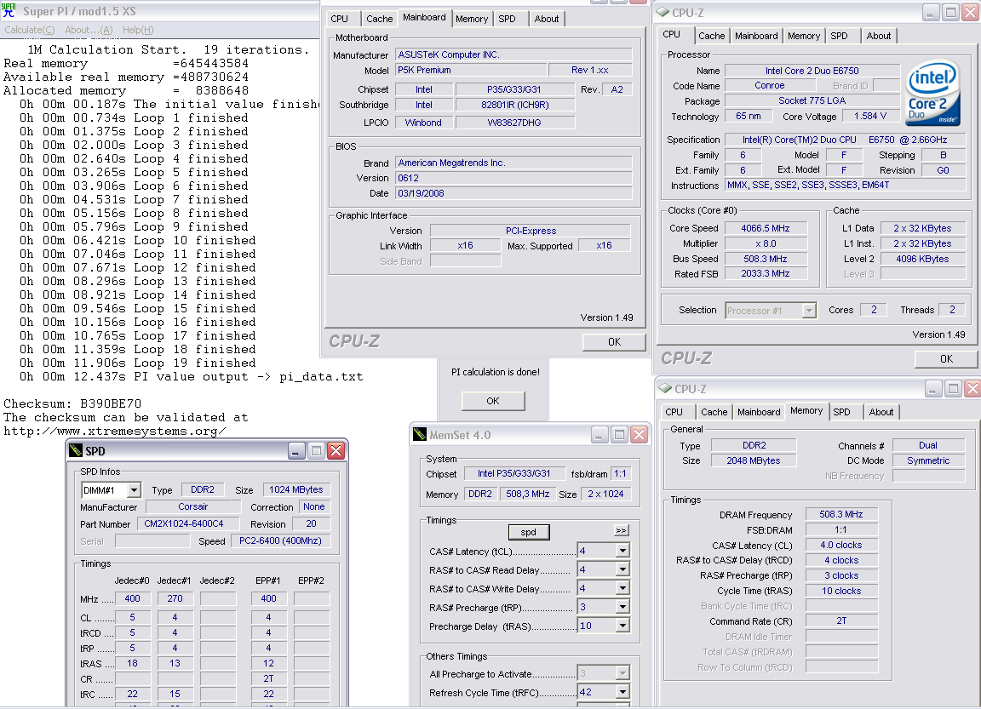Click the ManuFacturer field showing Corsair
The image size is (981, 709).
pyautogui.click(x=193, y=507)
